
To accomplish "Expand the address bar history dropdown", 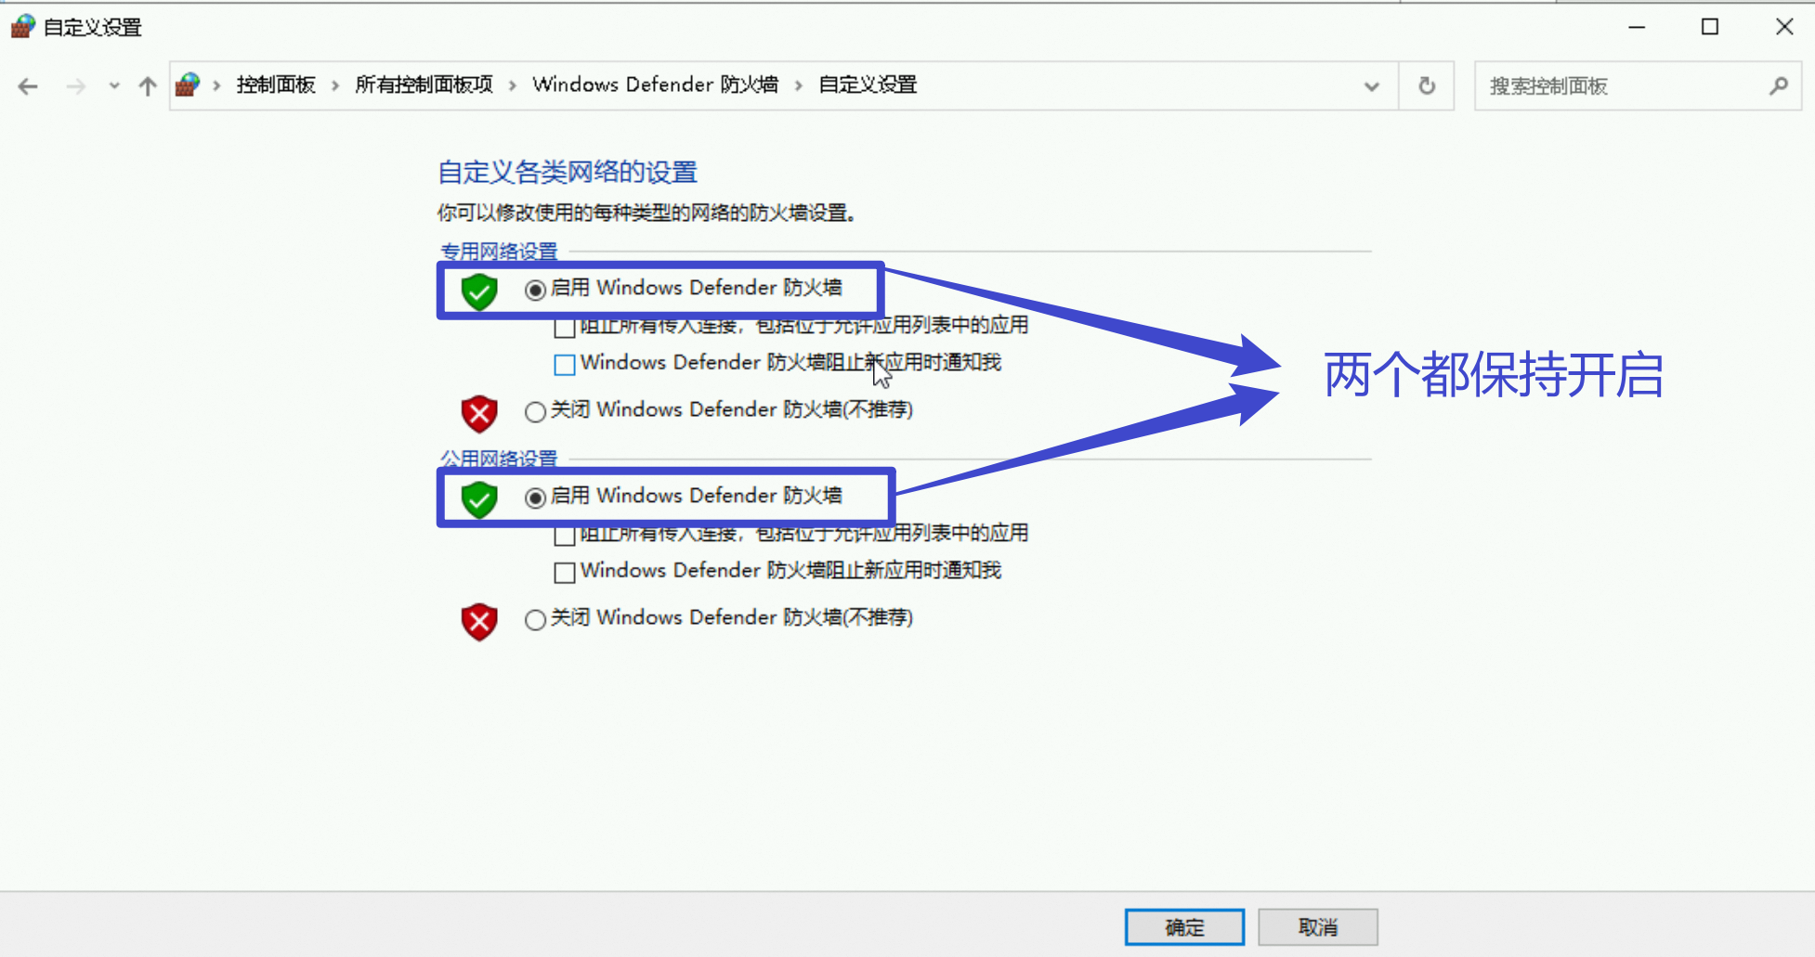I will [1371, 86].
